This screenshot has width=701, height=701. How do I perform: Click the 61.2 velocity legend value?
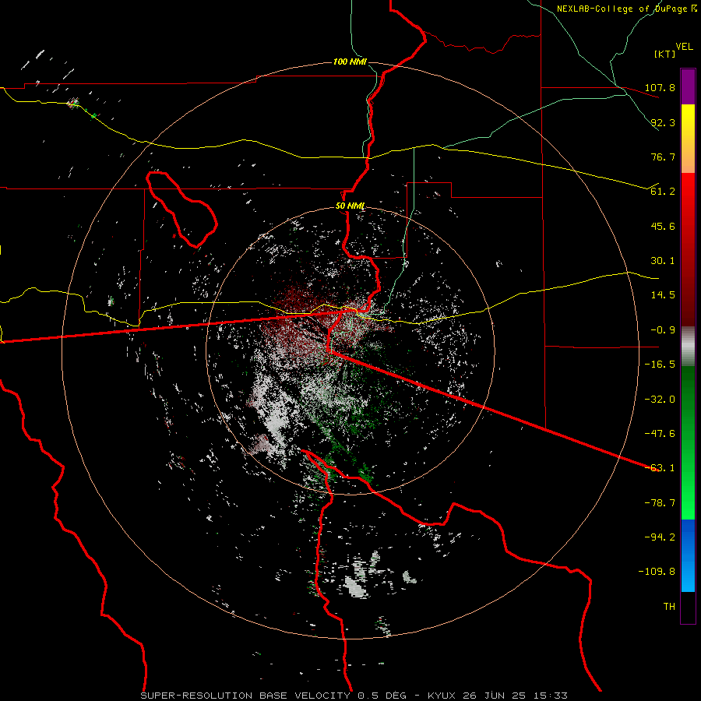pos(663,192)
